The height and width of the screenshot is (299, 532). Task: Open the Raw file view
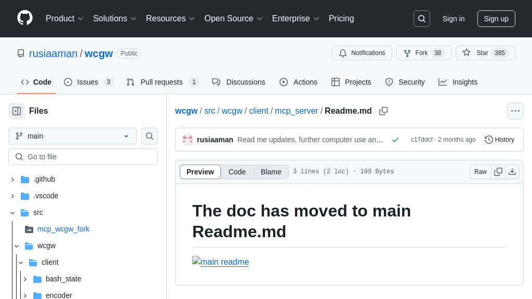tap(481, 172)
